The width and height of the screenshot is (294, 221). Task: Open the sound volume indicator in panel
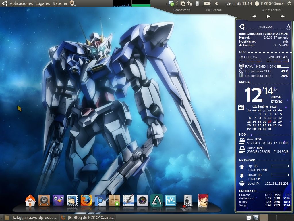click(216, 3)
